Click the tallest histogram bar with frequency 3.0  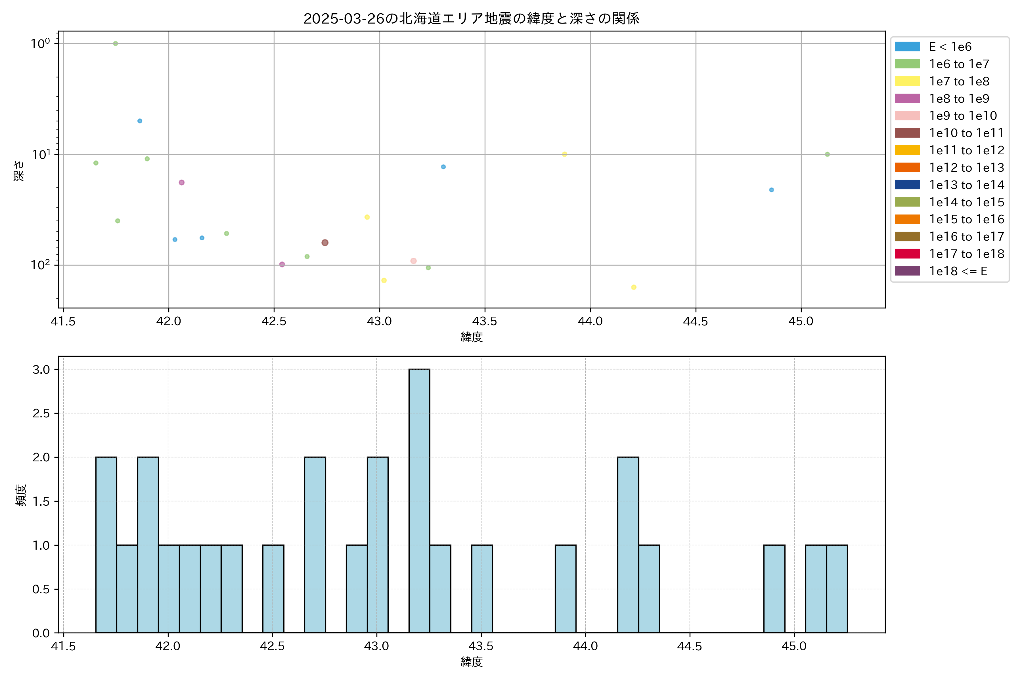pos(419,501)
